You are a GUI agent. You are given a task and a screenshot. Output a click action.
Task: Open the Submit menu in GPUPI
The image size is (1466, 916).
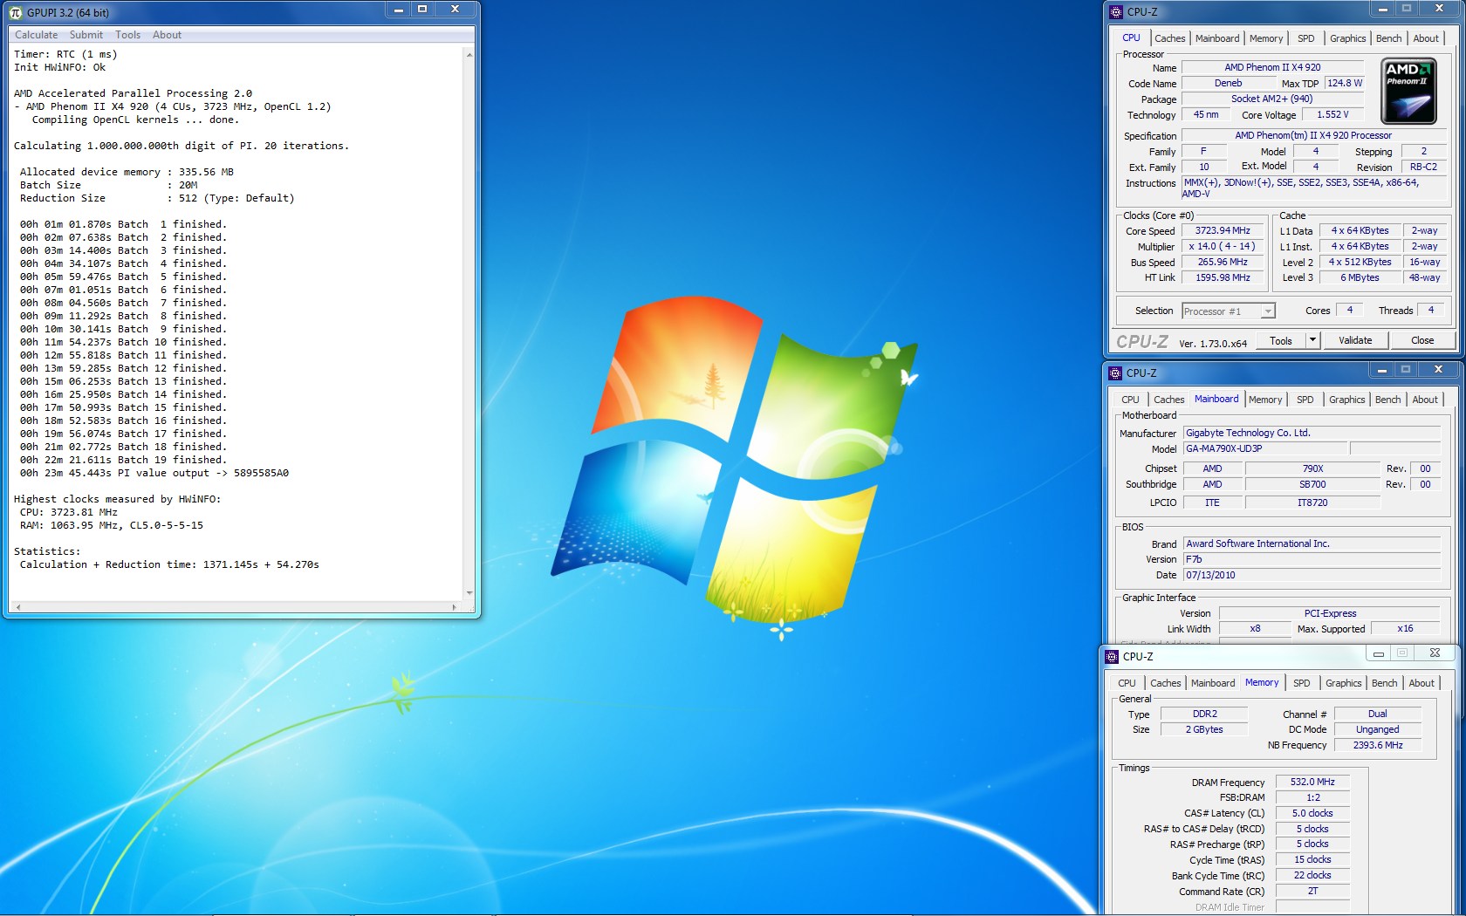point(86,35)
